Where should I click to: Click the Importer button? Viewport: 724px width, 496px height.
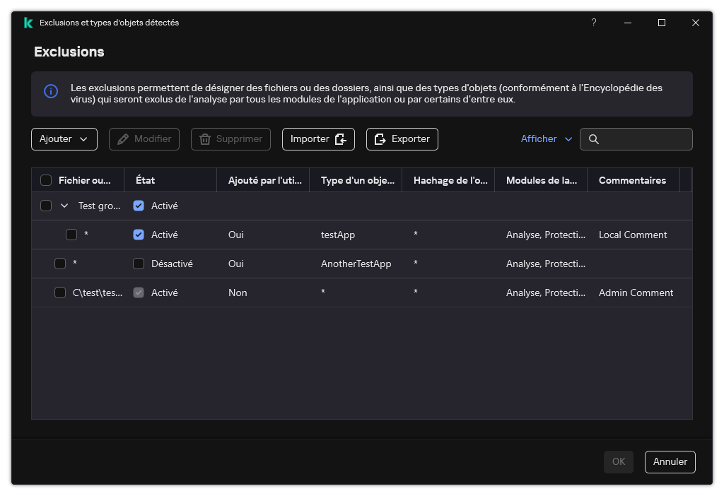pos(318,139)
